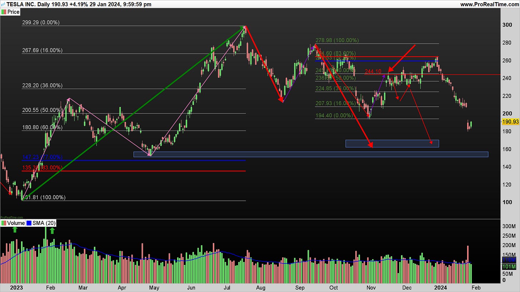Click the 2024 time axis label

coord(441,287)
